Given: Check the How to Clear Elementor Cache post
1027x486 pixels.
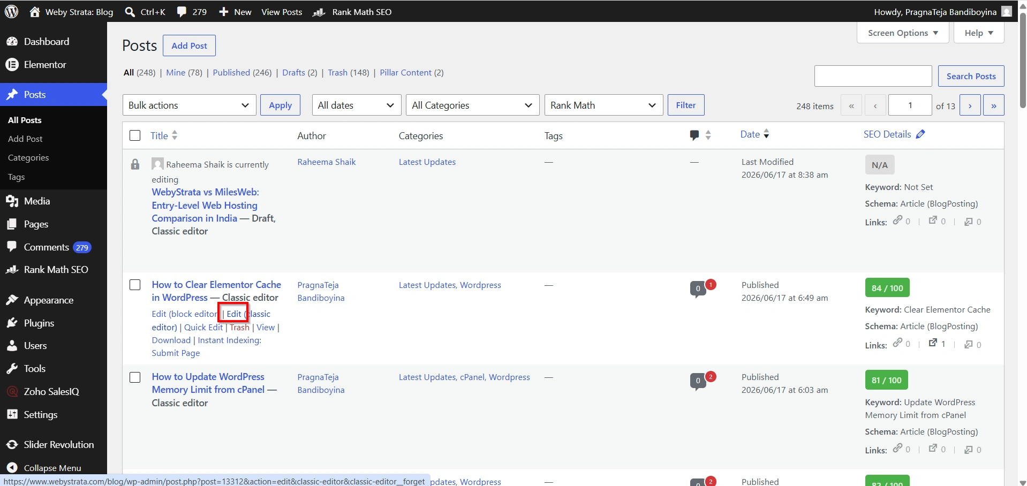Looking at the screenshot, I should [135, 285].
